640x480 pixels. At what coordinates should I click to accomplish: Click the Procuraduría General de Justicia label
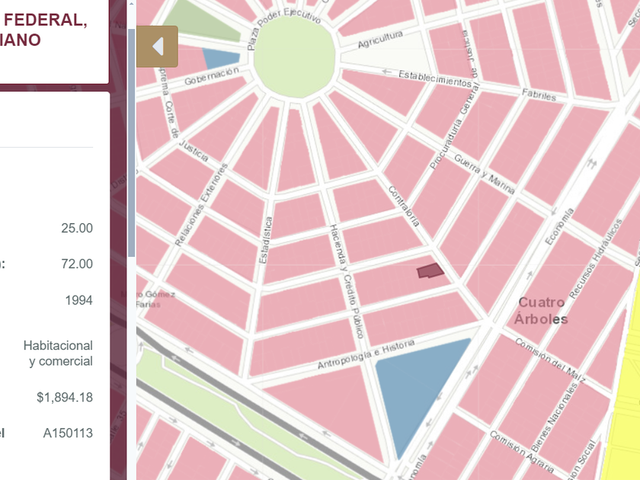(x=454, y=100)
